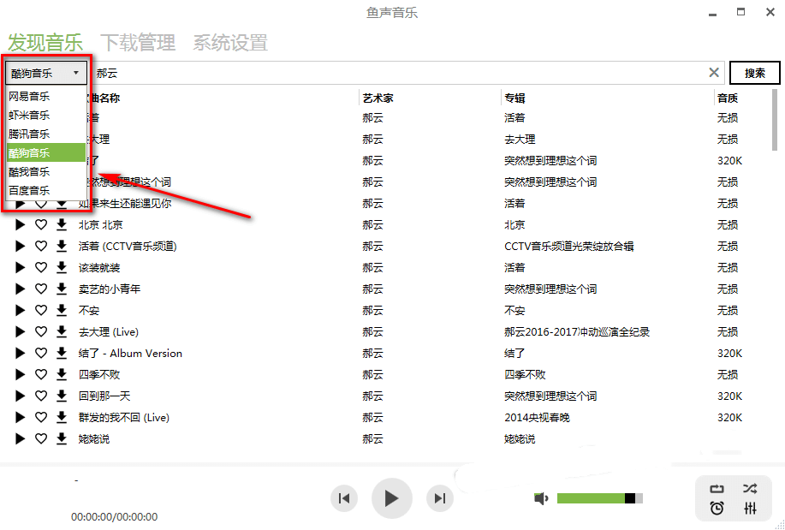Click the results list vertical scrollbar

point(776,120)
